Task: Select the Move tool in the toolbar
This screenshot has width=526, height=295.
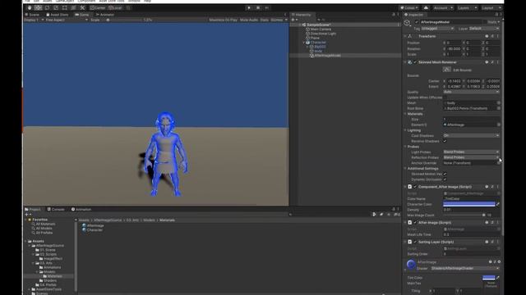Action: point(39,7)
